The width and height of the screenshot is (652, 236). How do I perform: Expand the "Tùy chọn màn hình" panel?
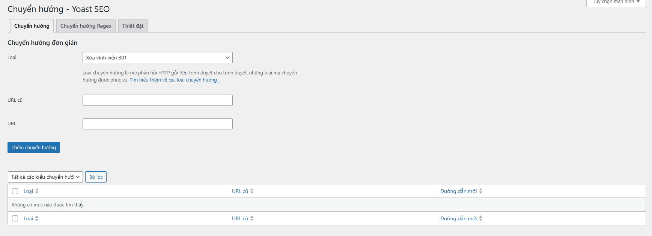(x=616, y=2)
